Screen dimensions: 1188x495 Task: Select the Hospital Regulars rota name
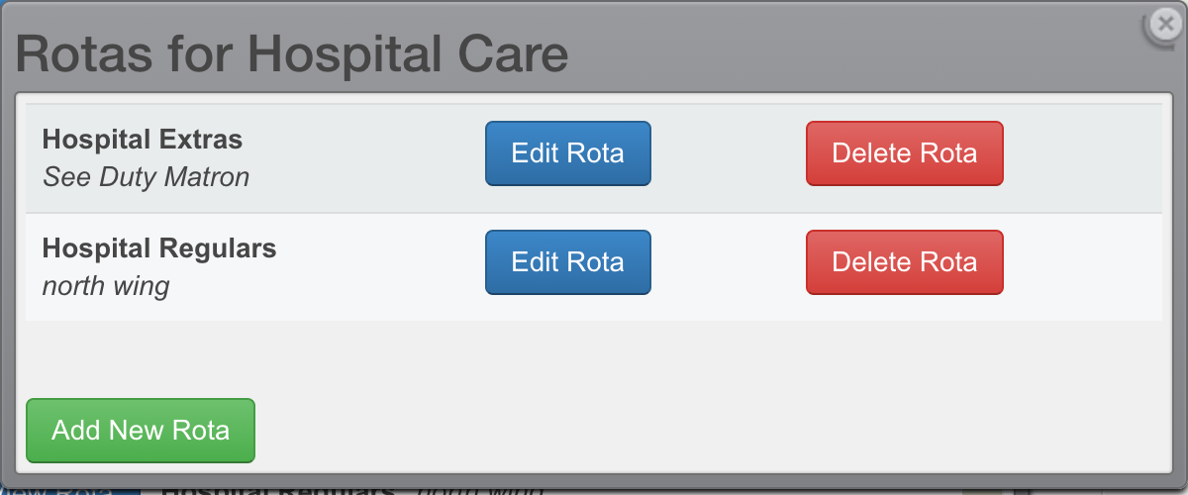159,247
